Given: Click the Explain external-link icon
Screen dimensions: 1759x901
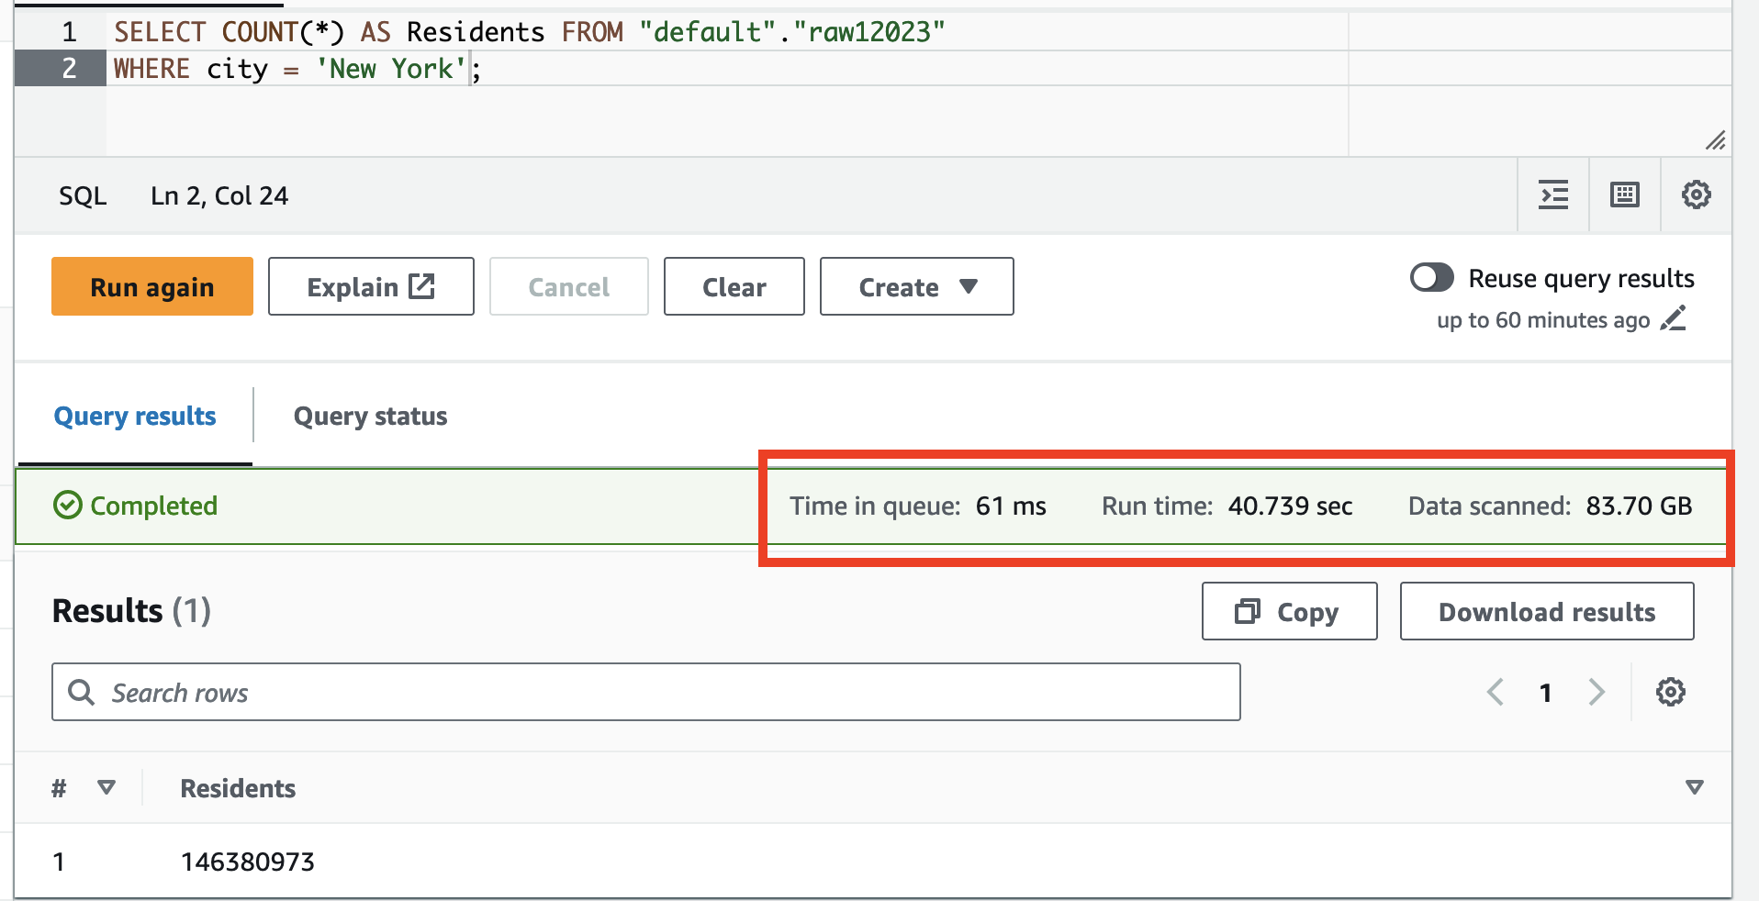Looking at the screenshot, I should 420,286.
